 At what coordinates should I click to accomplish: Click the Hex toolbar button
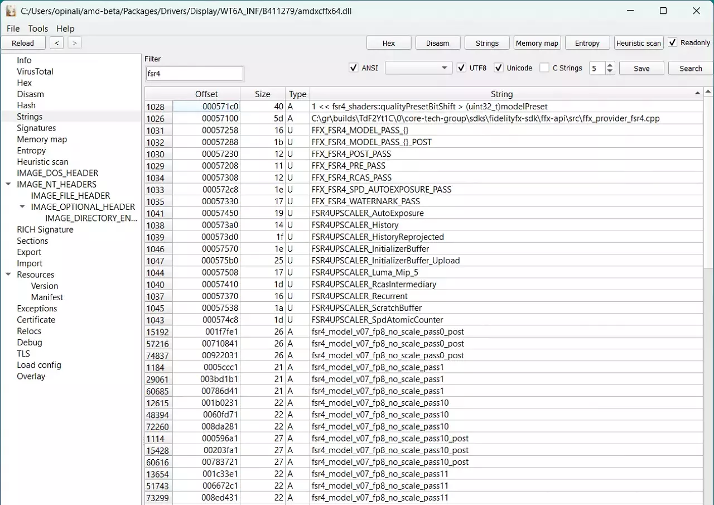389,43
